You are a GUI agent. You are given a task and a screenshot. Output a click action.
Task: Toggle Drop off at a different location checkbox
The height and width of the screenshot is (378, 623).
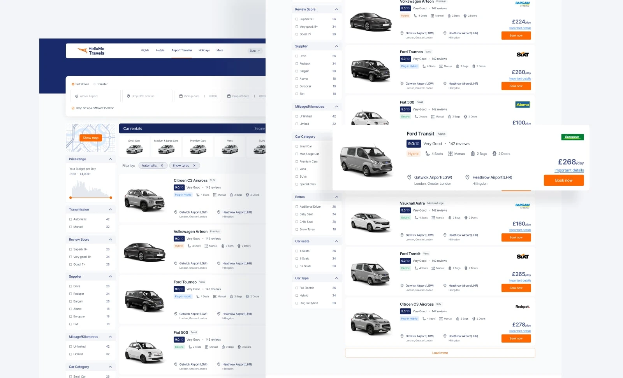click(73, 108)
